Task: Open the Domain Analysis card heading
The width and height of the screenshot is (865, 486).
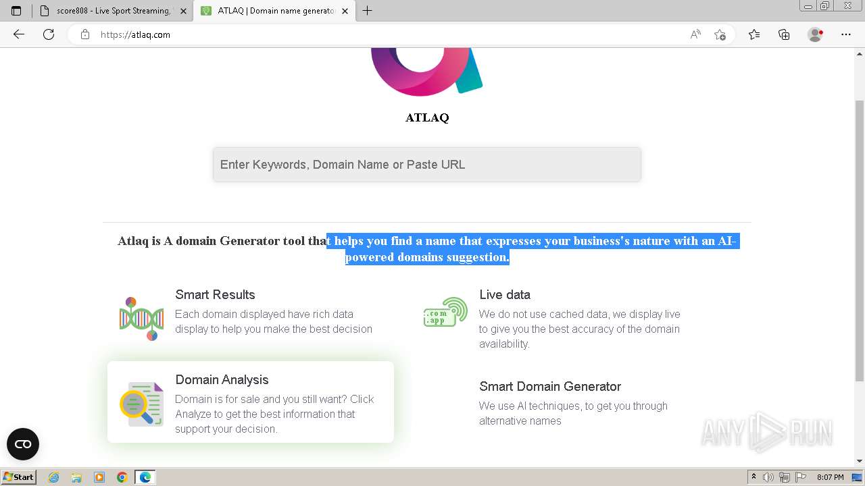Action: (222, 380)
